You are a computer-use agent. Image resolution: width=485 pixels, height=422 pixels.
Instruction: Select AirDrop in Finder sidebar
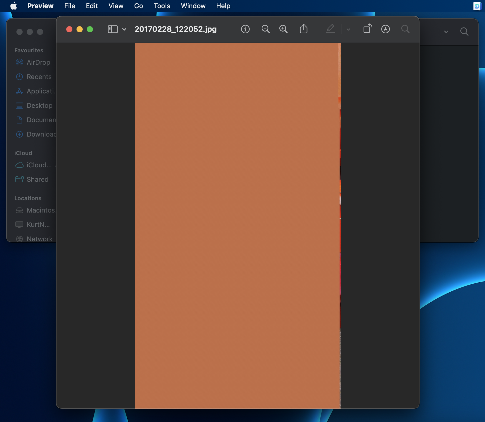tap(38, 62)
